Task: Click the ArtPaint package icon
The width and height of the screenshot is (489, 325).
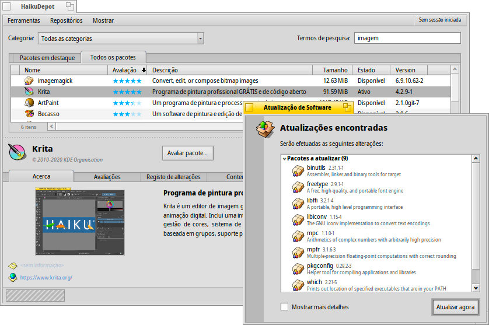Action: (29, 103)
